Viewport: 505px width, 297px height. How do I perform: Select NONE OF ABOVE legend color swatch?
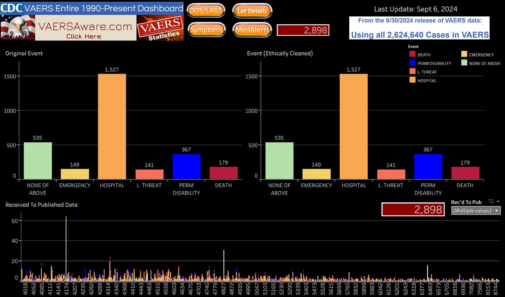(464, 63)
